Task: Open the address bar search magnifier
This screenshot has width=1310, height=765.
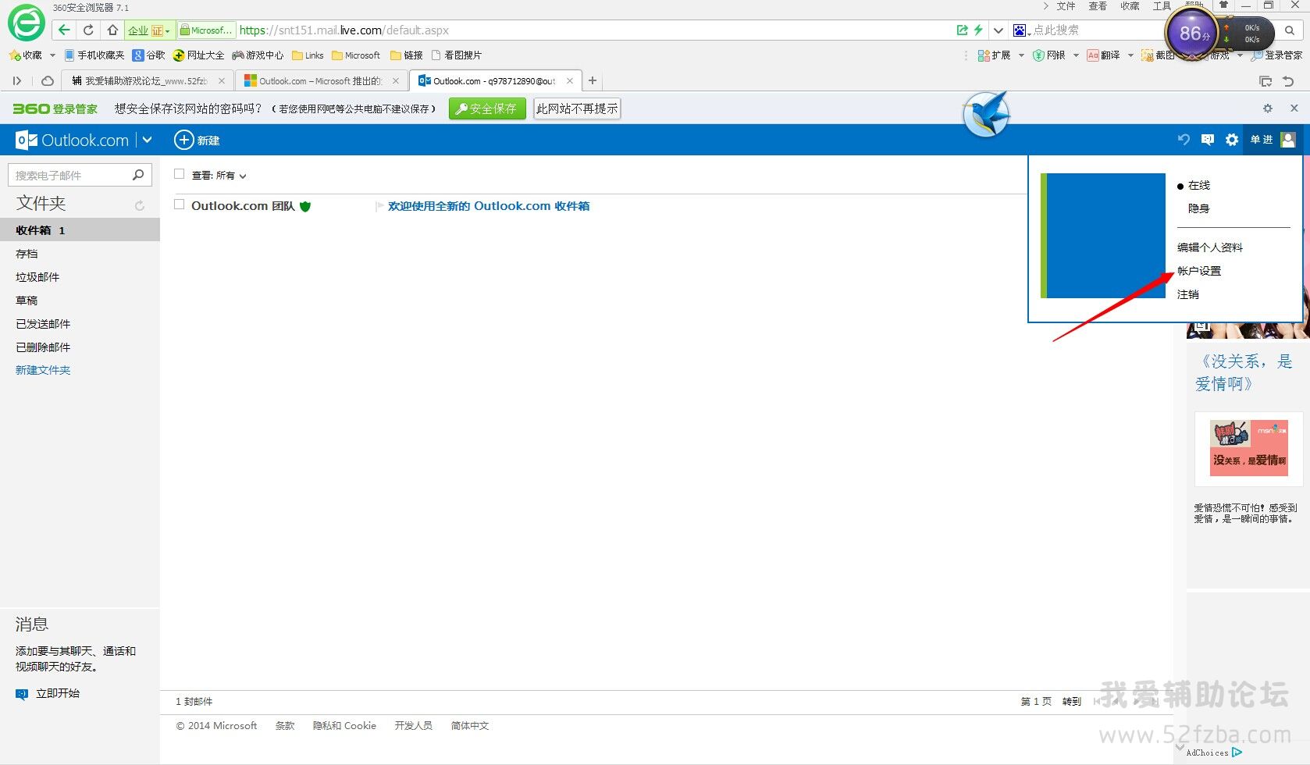Action: coord(1290,30)
